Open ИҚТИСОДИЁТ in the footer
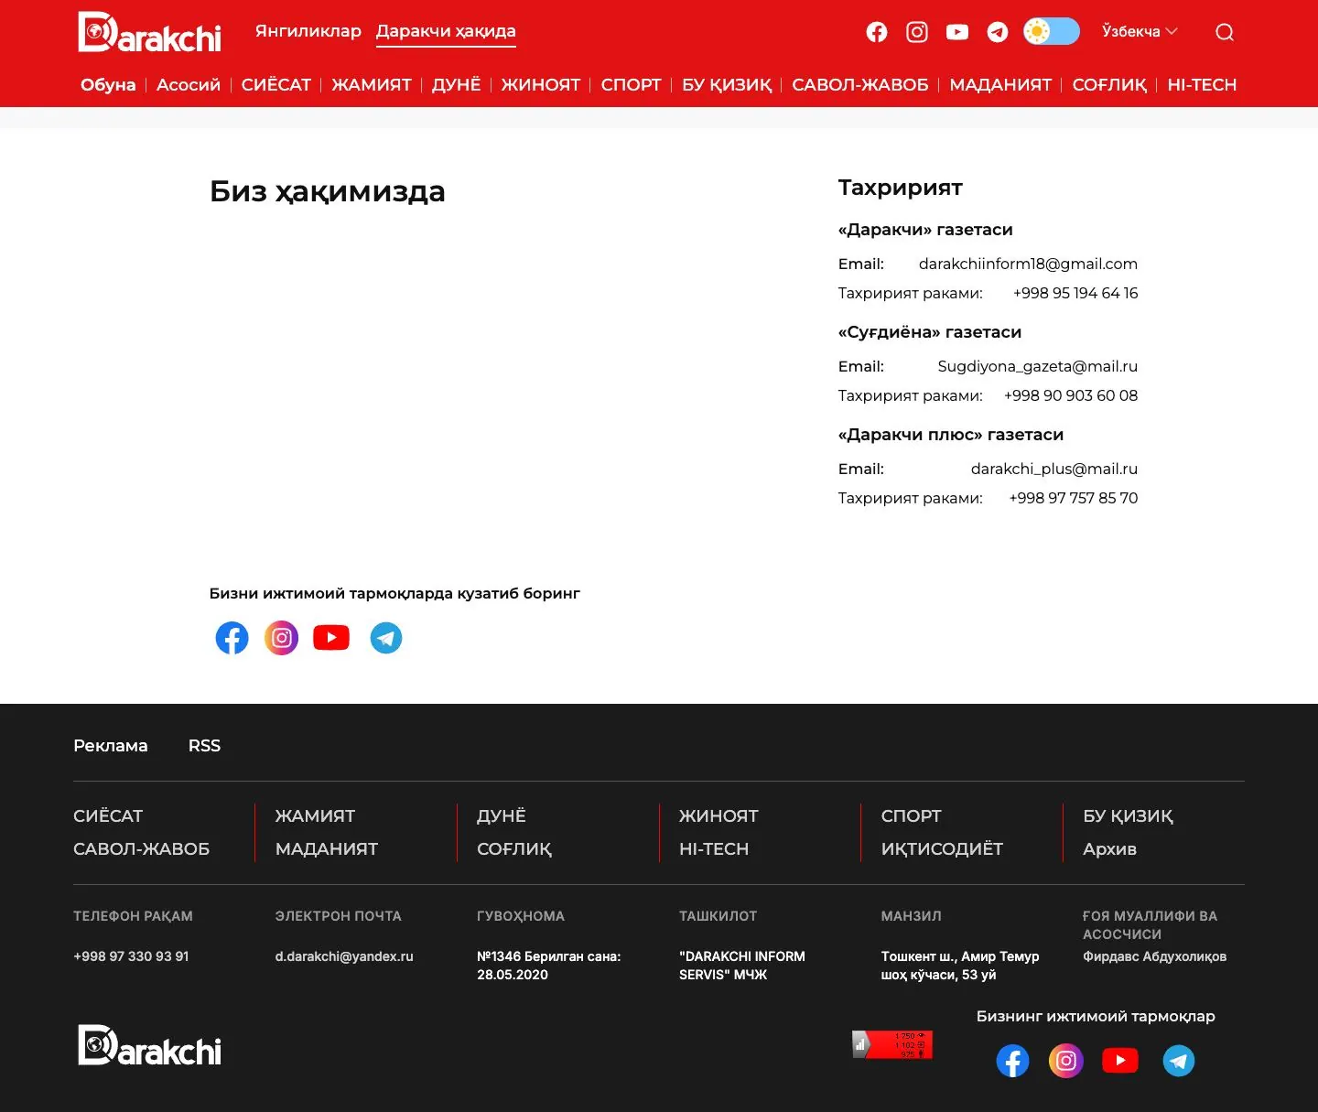 pos(942,849)
